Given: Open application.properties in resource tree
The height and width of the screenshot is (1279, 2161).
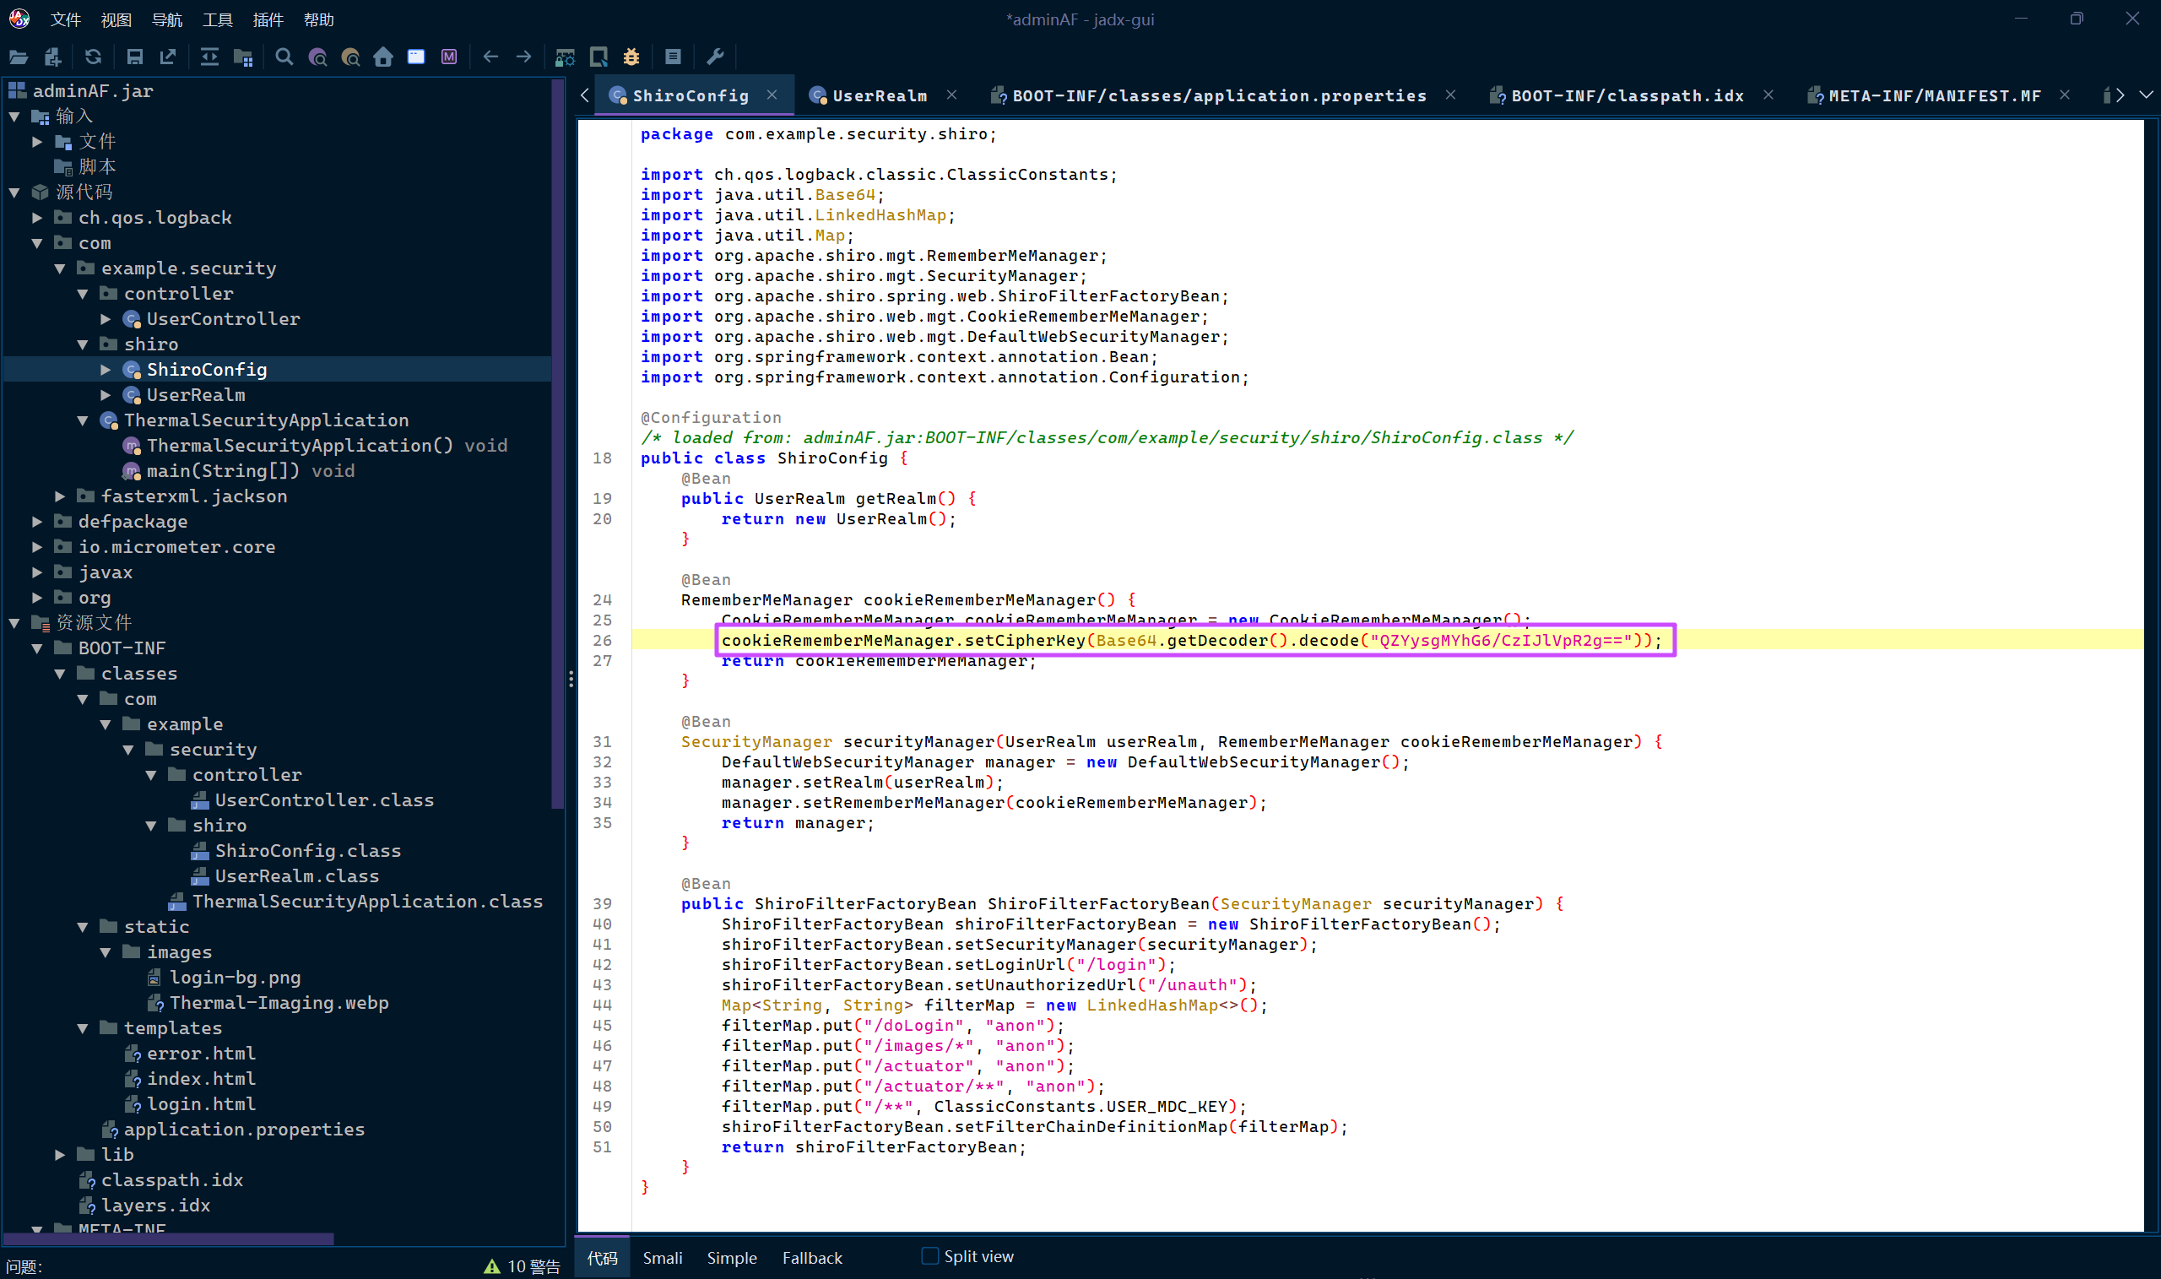Looking at the screenshot, I should pyautogui.click(x=243, y=1129).
